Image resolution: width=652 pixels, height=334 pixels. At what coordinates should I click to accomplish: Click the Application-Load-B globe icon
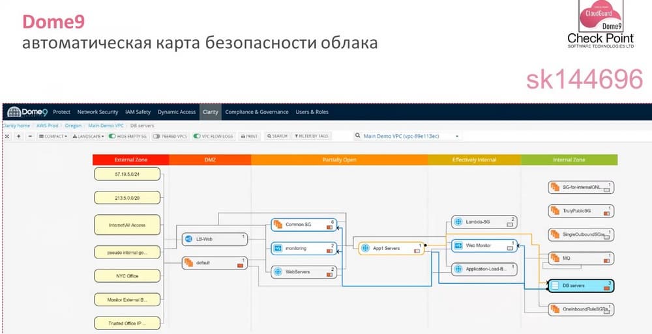point(458,269)
